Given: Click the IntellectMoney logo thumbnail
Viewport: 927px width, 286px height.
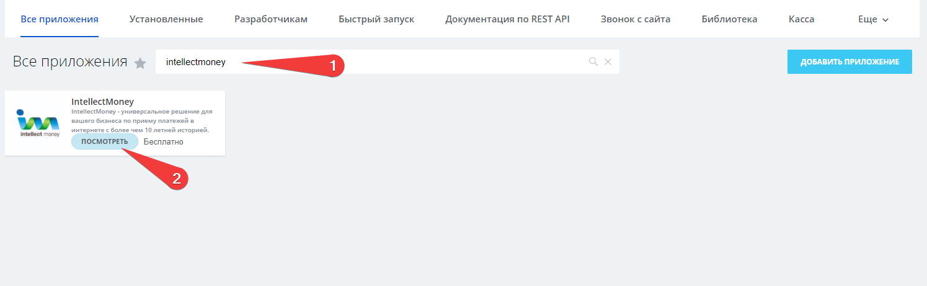Looking at the screenshot, I should pyautogui.click(x=38, y=123).
